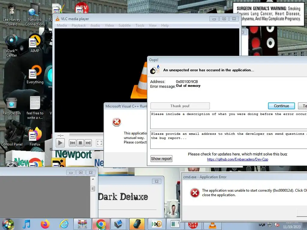Click VLC previous track button

[x=73, y=143]
